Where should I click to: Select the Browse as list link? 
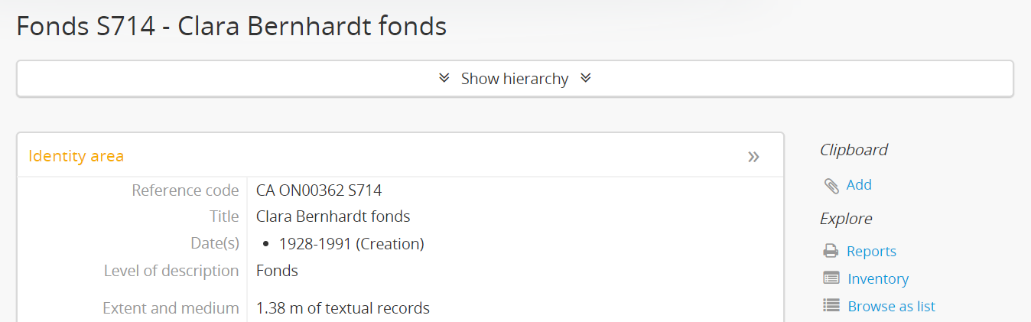(891, 306)
